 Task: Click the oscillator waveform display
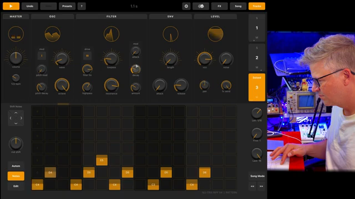52,34
